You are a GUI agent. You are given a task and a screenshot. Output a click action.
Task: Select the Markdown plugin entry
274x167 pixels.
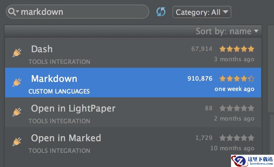[133, 83]
